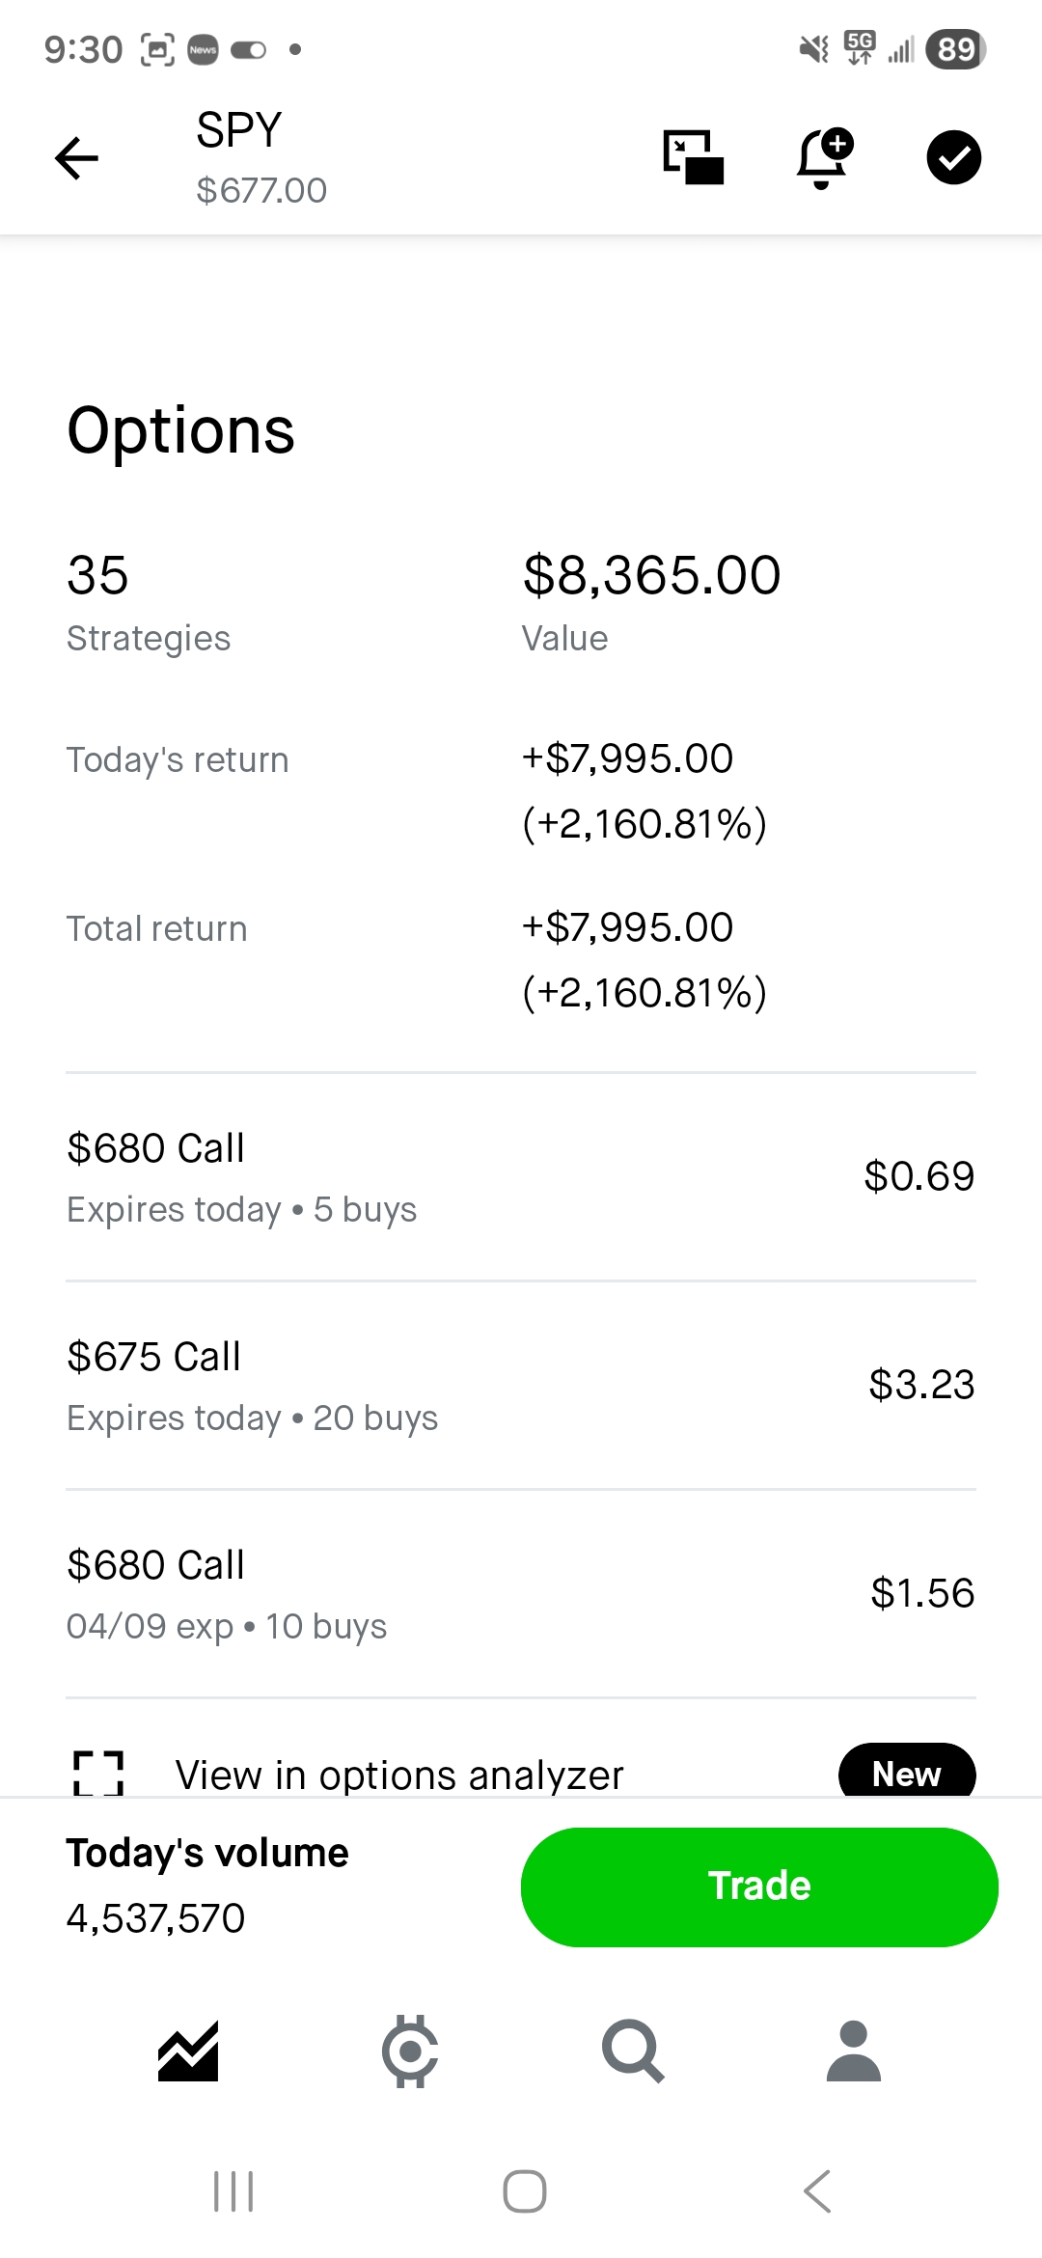
Task: Go to the investing chart tab
Action: tap(188, 2051)
